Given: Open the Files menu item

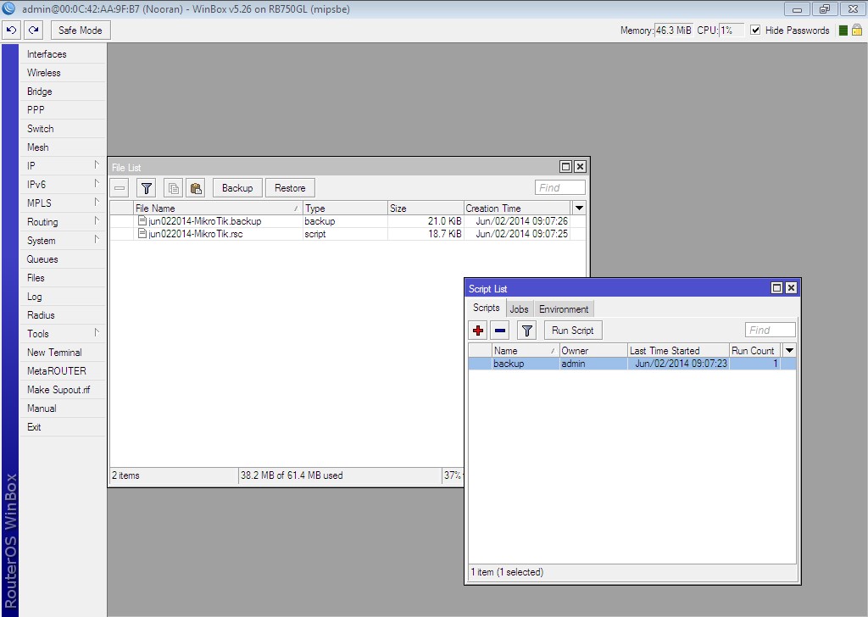Looking at the screenshot, I should (x=63, y=278).
